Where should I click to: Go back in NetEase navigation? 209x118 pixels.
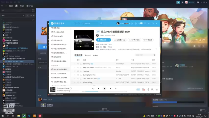coord(75,23)
